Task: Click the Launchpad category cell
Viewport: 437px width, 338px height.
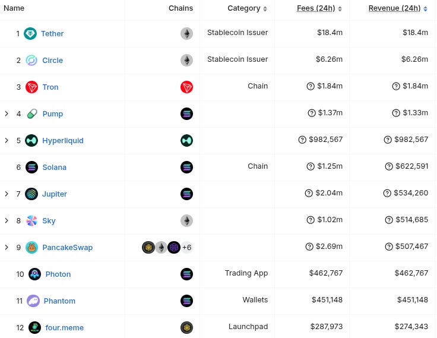Action: pos(248,327)
